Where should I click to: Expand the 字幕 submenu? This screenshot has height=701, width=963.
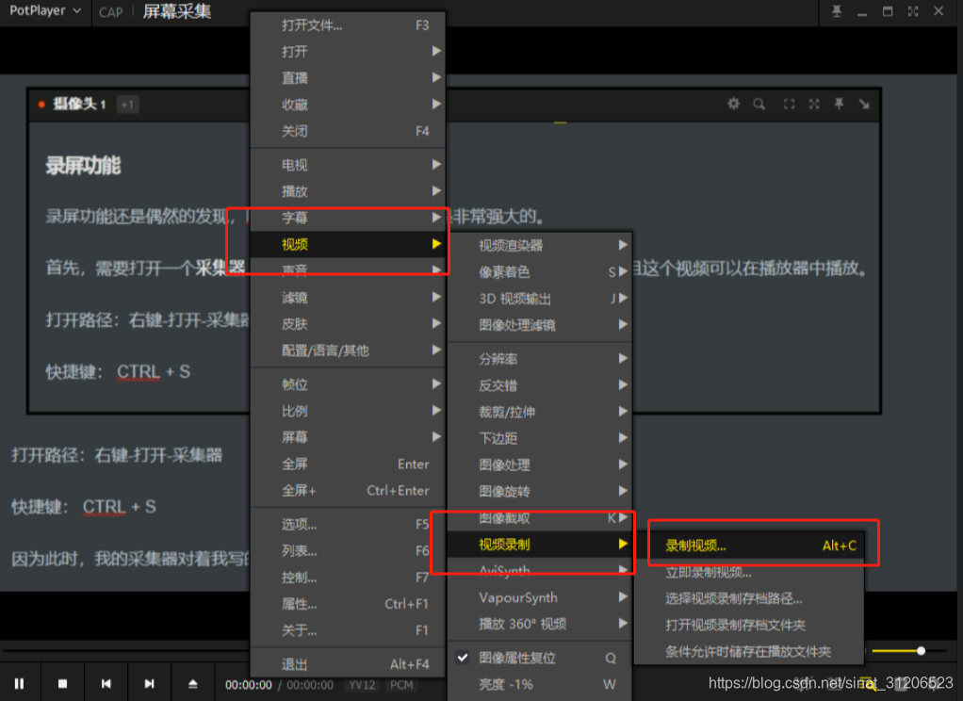[x=348, y=218]
